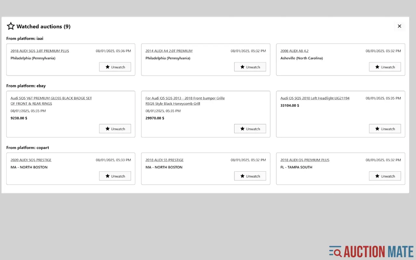The image size is (416, 260).
Task: Open the 2018 AUDI SQ5 3.0T PREMIUM PLUS listing
Action: tap(40, 51)
